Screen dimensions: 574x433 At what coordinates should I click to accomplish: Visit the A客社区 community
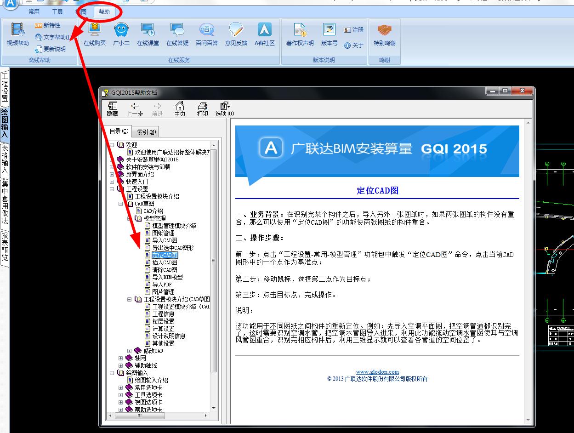click(265, 34)
